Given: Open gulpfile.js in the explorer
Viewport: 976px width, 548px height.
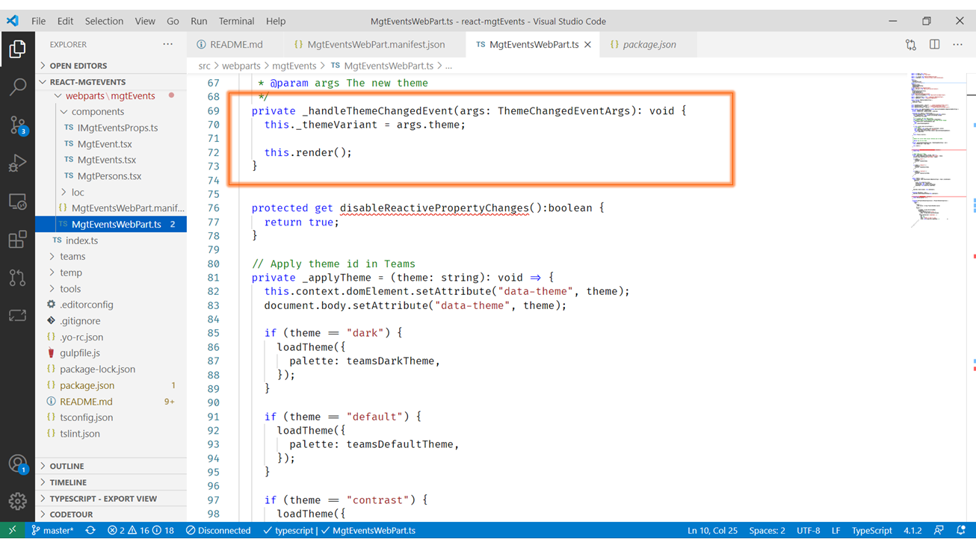Looking at the screenshot, I should [80, 353].
